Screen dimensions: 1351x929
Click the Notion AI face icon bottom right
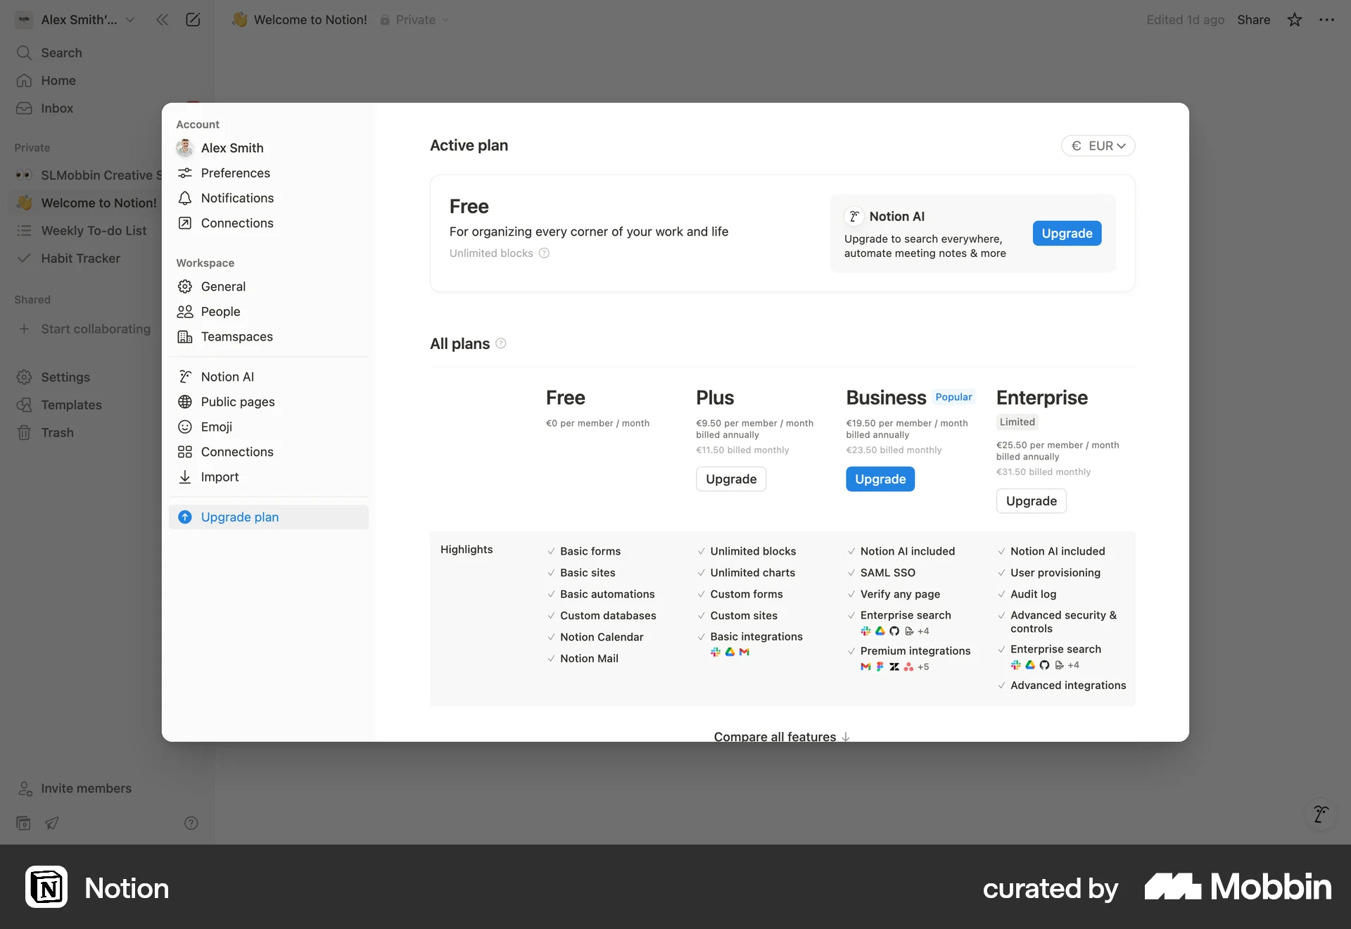coord(1320,814)
